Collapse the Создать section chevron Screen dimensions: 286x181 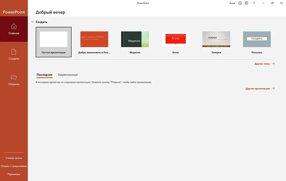tap(32, 22)
